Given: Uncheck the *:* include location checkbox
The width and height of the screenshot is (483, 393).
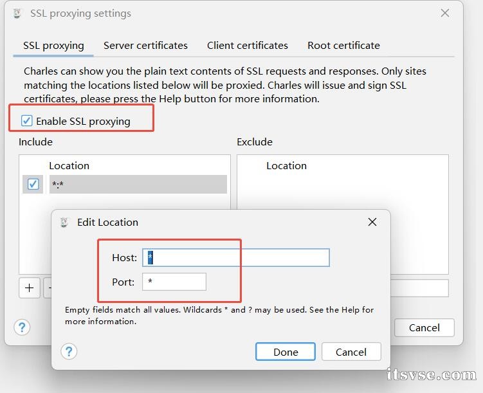Looking at the screenshot, I should tap(33, 185).
